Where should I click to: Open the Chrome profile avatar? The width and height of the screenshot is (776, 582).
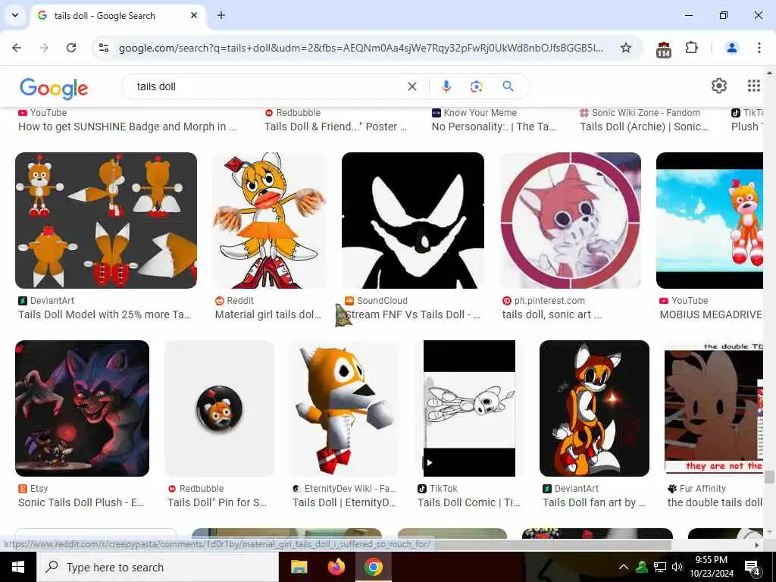(731, 48)
